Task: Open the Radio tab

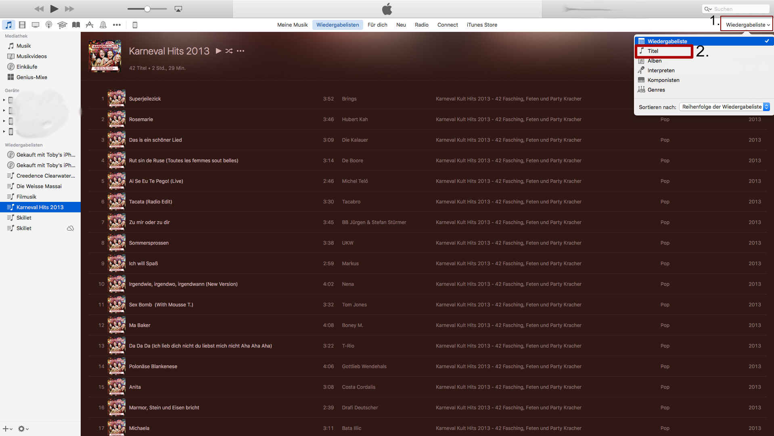Action: click(x=421, y=25)
